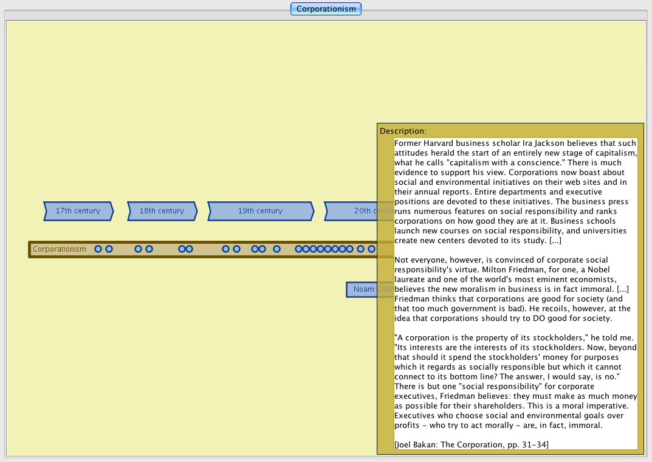Click the Corporationism label on the timeline bar
The image size is (652, 462).
point(60,249)
